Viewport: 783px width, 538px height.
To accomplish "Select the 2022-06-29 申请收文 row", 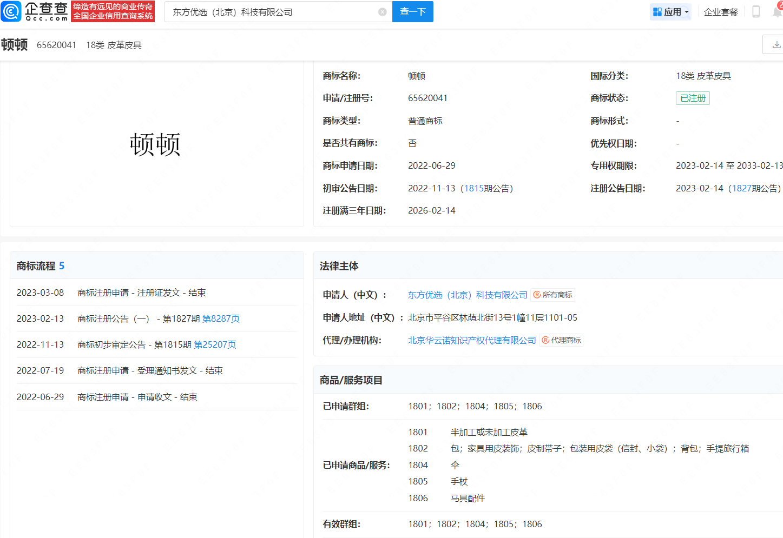I will pos(156,397).
